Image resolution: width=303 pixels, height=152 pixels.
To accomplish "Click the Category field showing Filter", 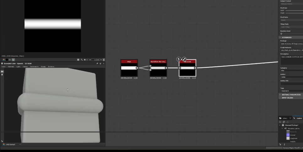I will (x=292, y=71).
